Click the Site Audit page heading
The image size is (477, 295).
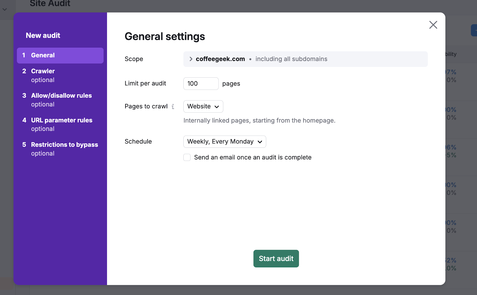(50, 4)
